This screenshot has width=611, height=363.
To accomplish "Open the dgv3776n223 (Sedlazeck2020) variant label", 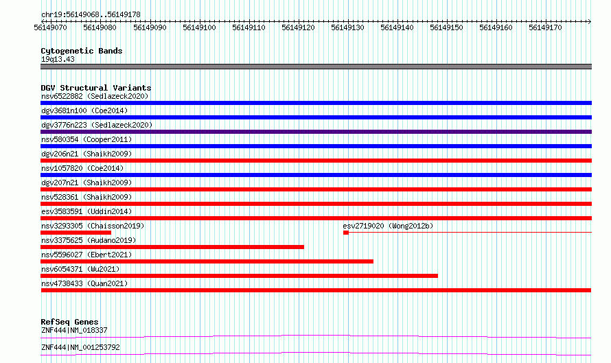I will pyautogui.click(x=97, y=125).
